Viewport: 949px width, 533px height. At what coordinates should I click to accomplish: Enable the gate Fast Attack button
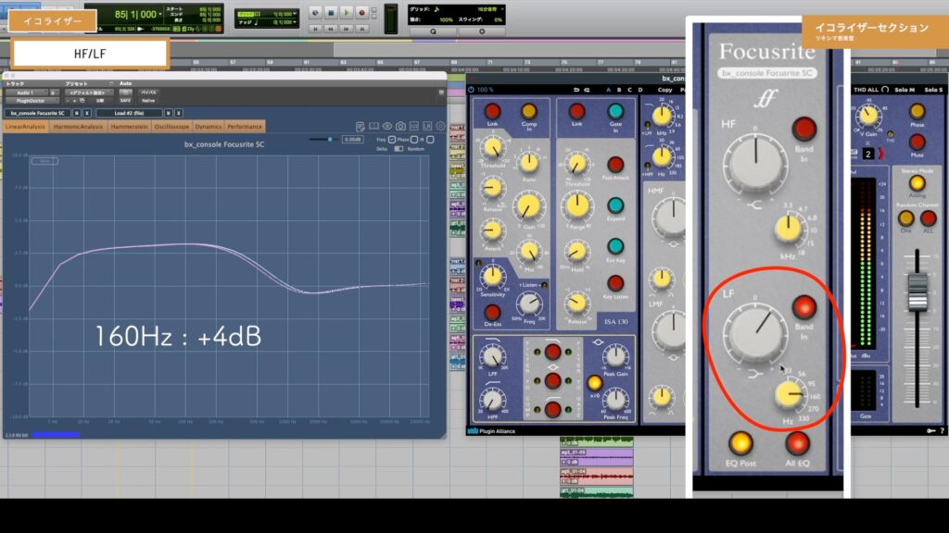click(615, 165)
